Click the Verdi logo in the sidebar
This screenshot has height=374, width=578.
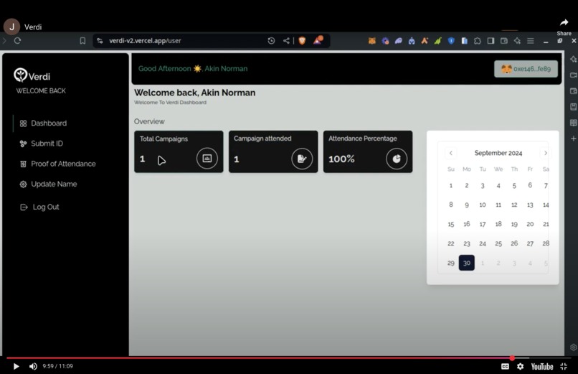click(x=32, y=75)
